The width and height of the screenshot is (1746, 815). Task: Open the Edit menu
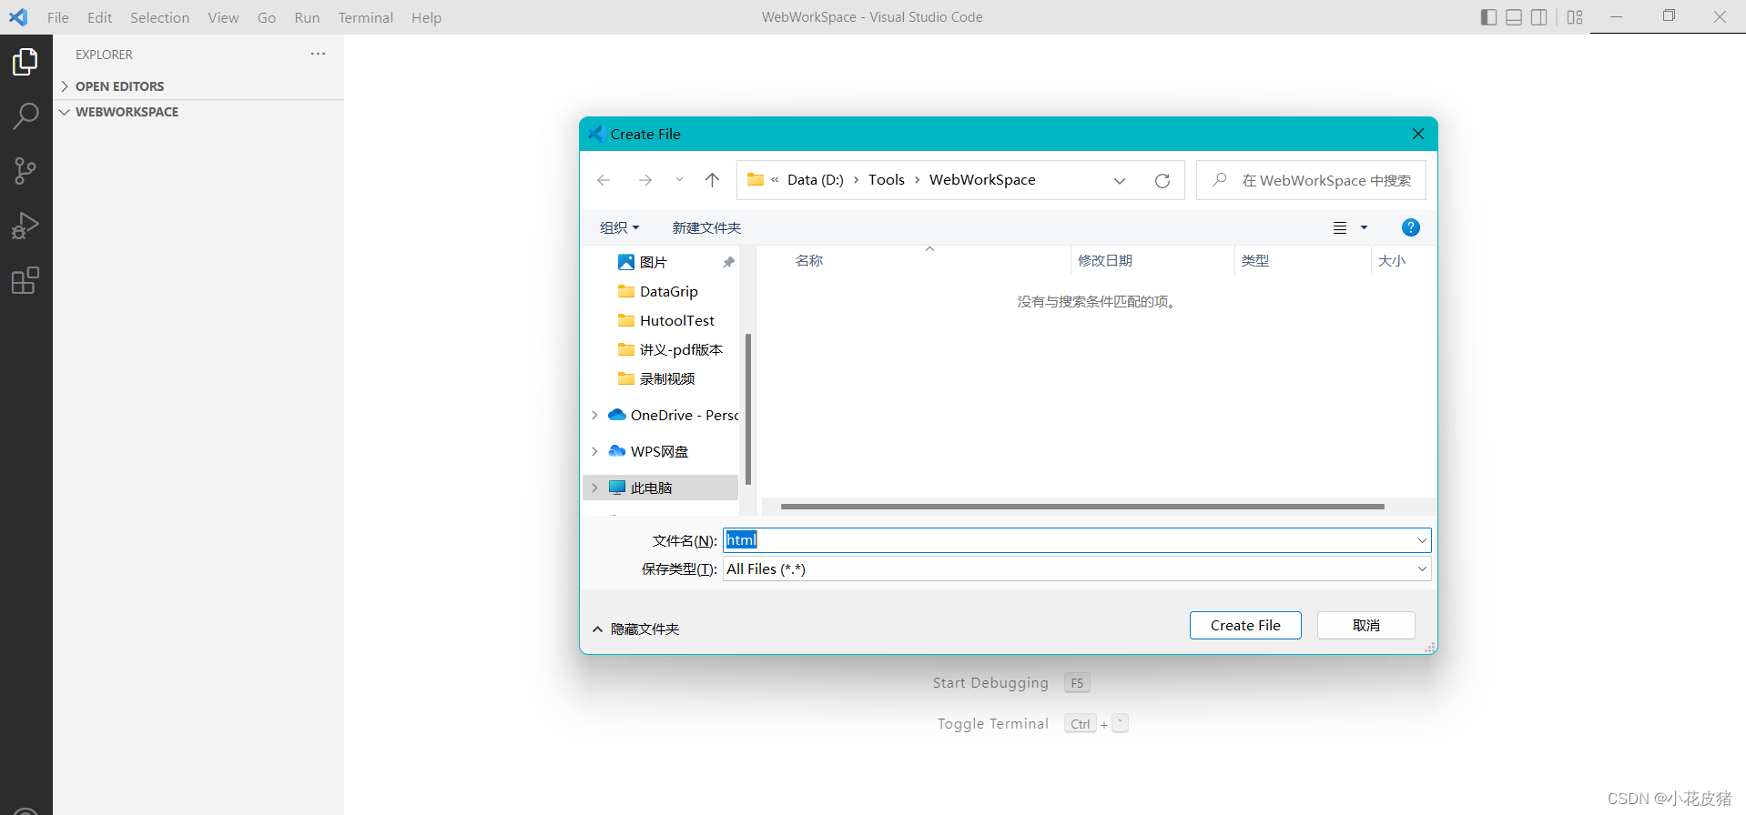99,17
